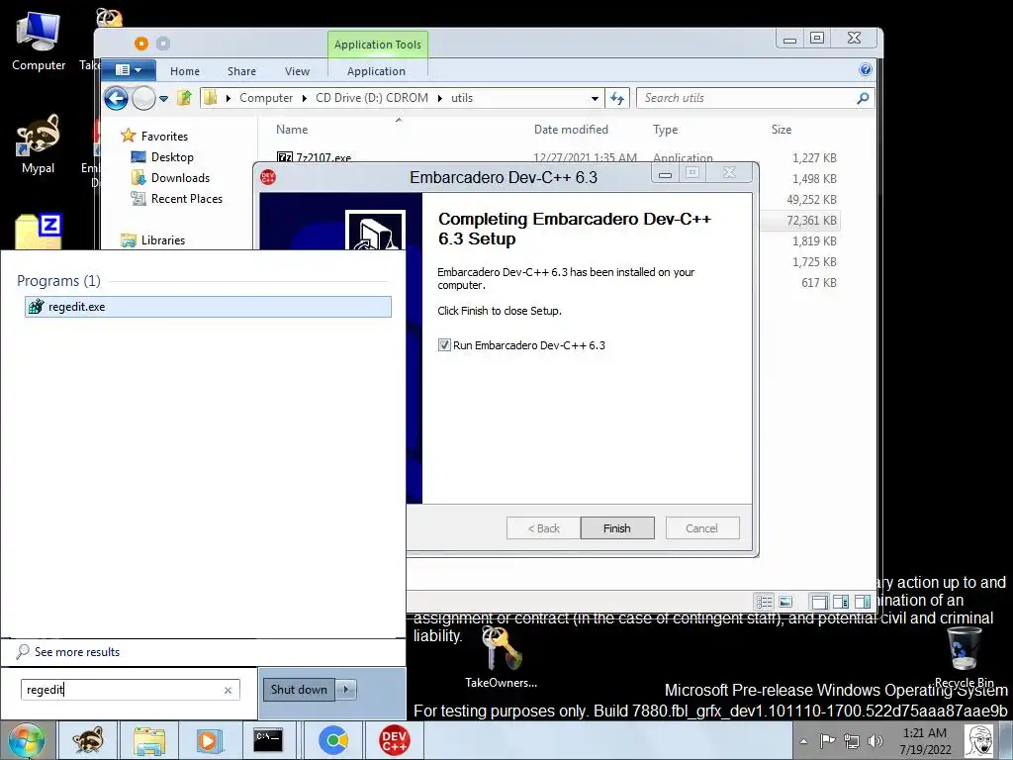Screen dimensions: 1013x760
Task: Click the network tray icon
Action: pyautogui.click(x=852, y=741)
